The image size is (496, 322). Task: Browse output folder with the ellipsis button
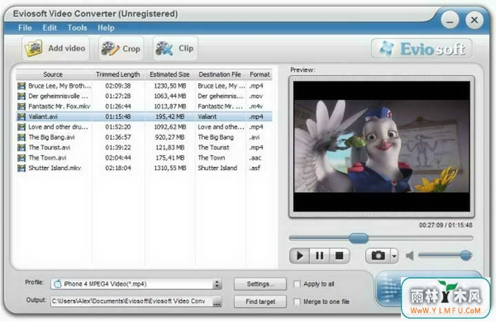217,302
